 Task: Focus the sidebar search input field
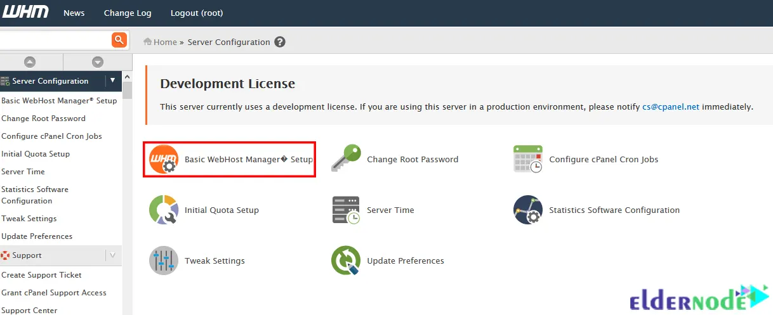point(55,40)
